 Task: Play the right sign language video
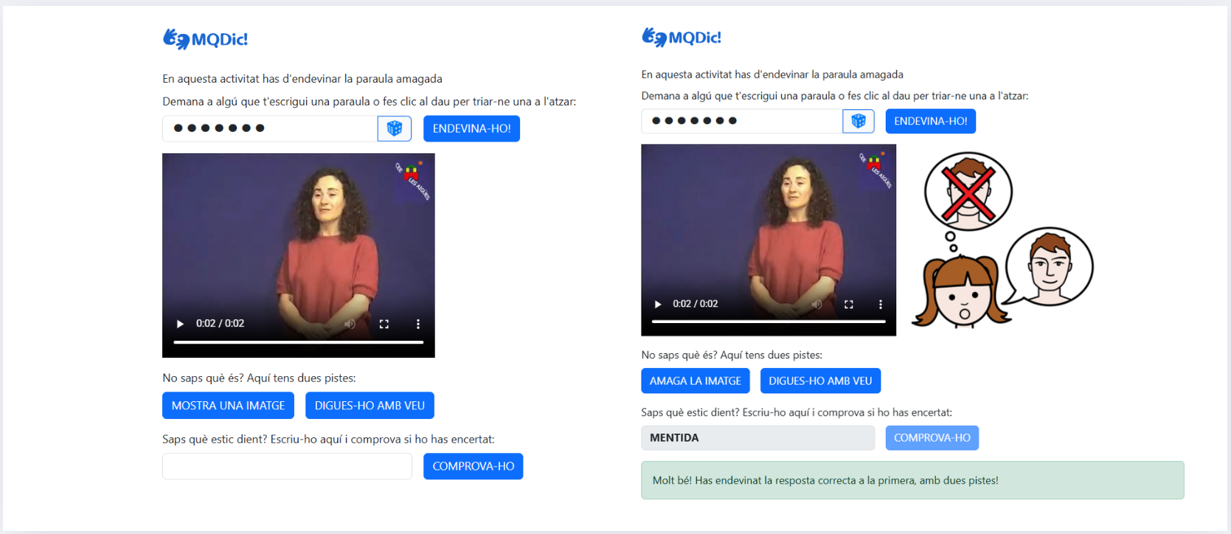tap(658, 304)
